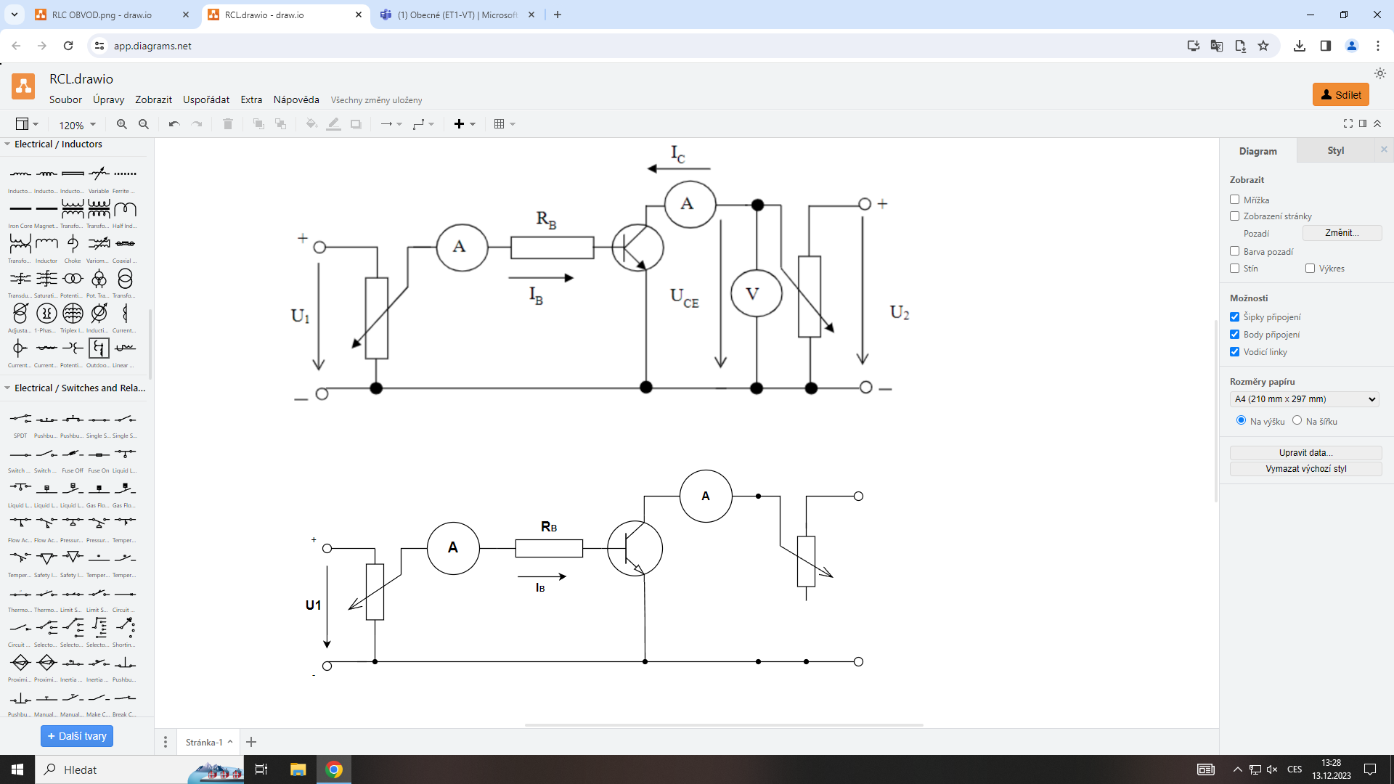This screenshot has height=784, width=1394.
Task: Click the Změnit background button
Action: click(x=1342, y=232)
